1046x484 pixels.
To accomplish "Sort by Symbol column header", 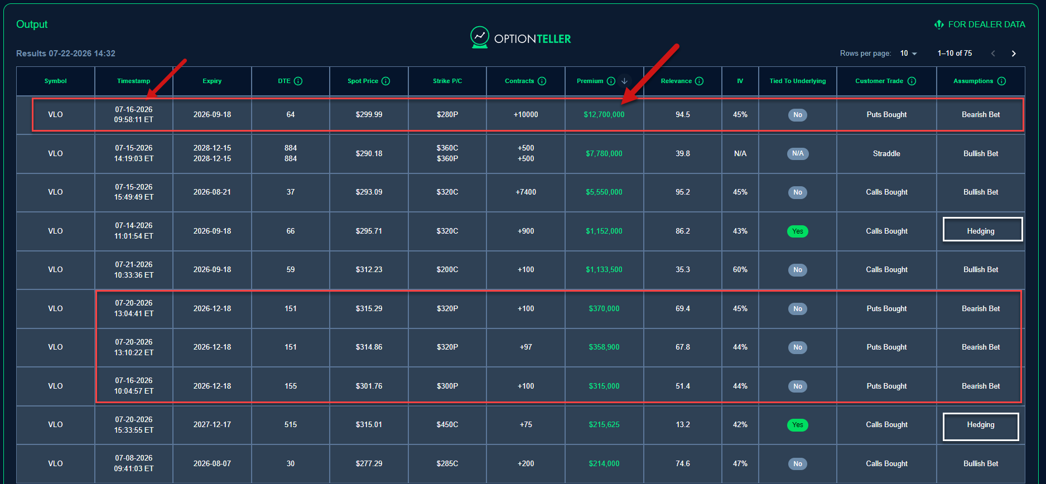I will tap(56, 81).
